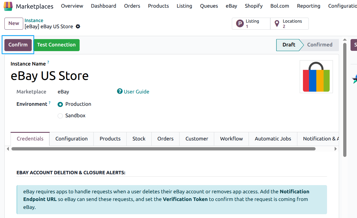Switch to the Stock tab
This screenshot has width=357, height=218.
click(139, 139)
